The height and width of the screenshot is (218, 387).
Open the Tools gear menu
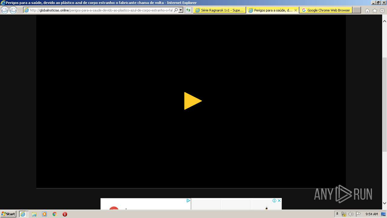[382, 11]
